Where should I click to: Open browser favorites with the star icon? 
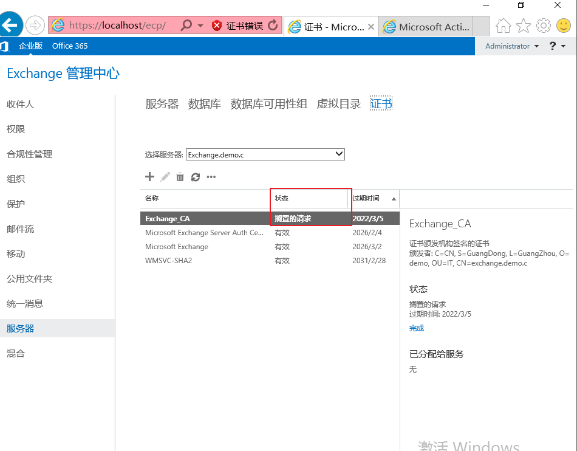pyautogui.click(x=523, y=26)
